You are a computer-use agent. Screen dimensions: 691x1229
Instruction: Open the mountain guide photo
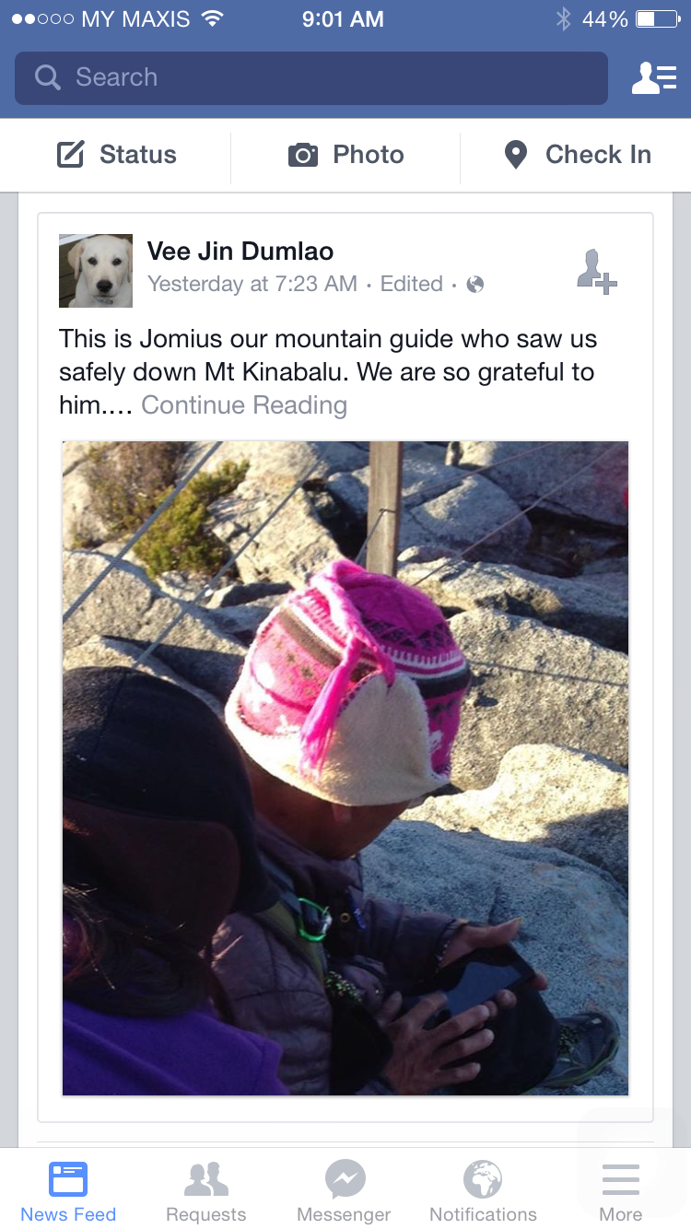pos(345,767)
